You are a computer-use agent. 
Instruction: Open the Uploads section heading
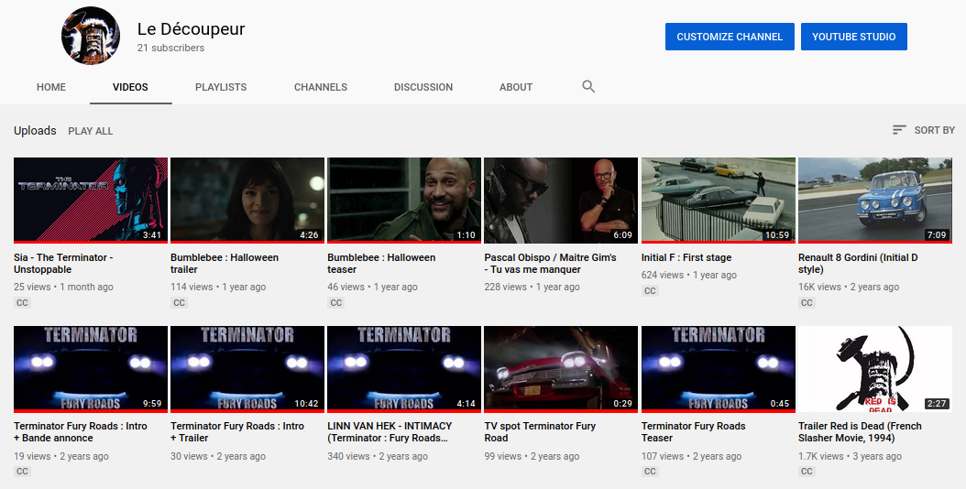(35, 131)
